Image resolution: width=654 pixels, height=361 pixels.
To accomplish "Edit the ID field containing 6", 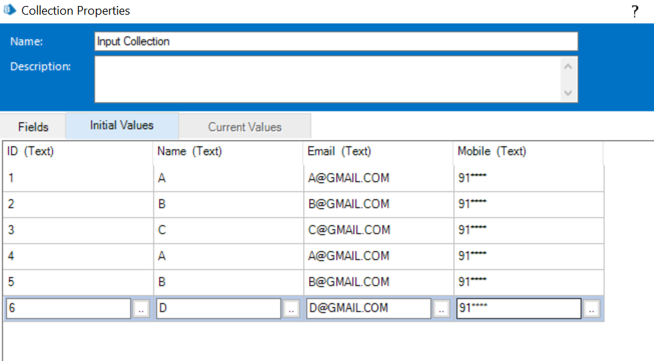I will (68, 308).
